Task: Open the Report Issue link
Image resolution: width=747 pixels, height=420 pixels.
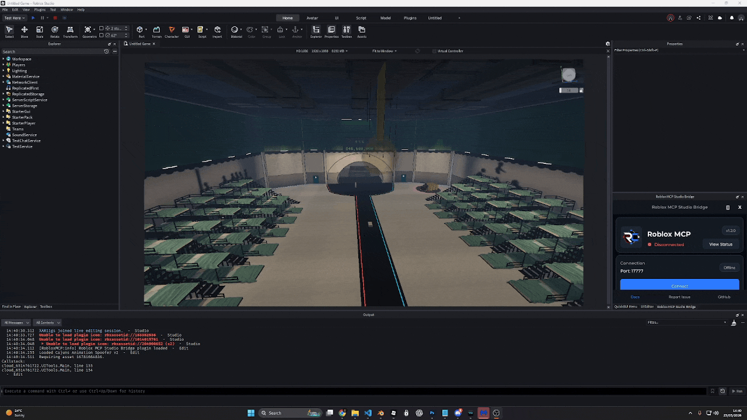Action: 679,297
